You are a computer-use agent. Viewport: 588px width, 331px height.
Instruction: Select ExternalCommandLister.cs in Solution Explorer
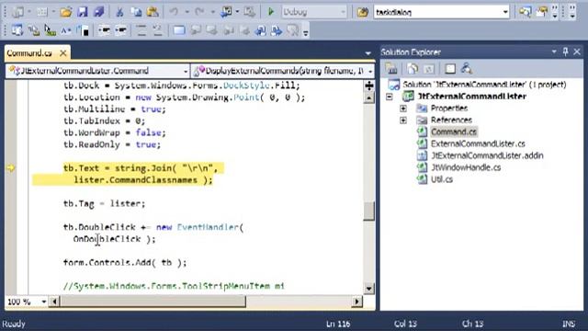(478, 143)
